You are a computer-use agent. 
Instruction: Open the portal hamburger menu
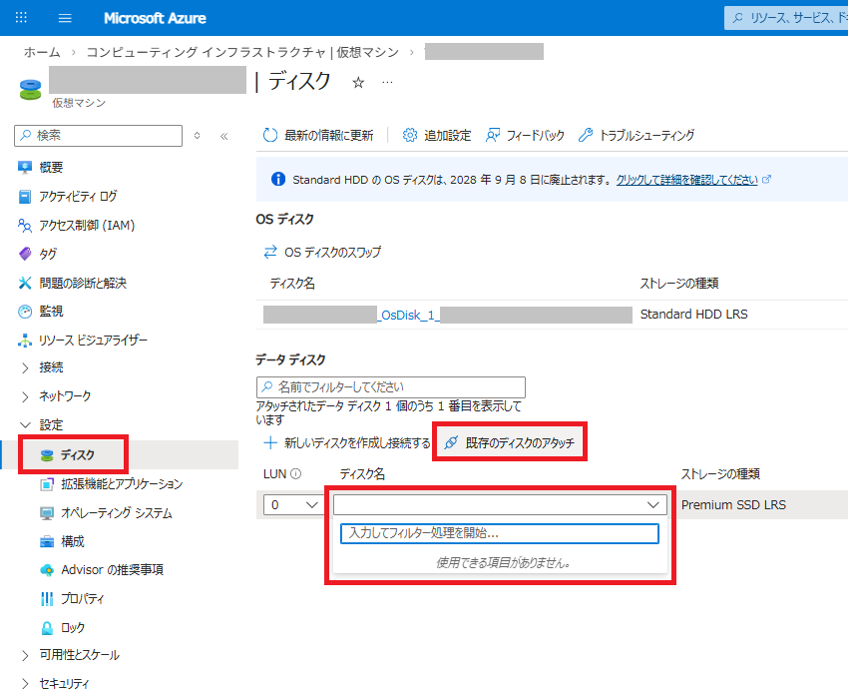coord(65,18)
